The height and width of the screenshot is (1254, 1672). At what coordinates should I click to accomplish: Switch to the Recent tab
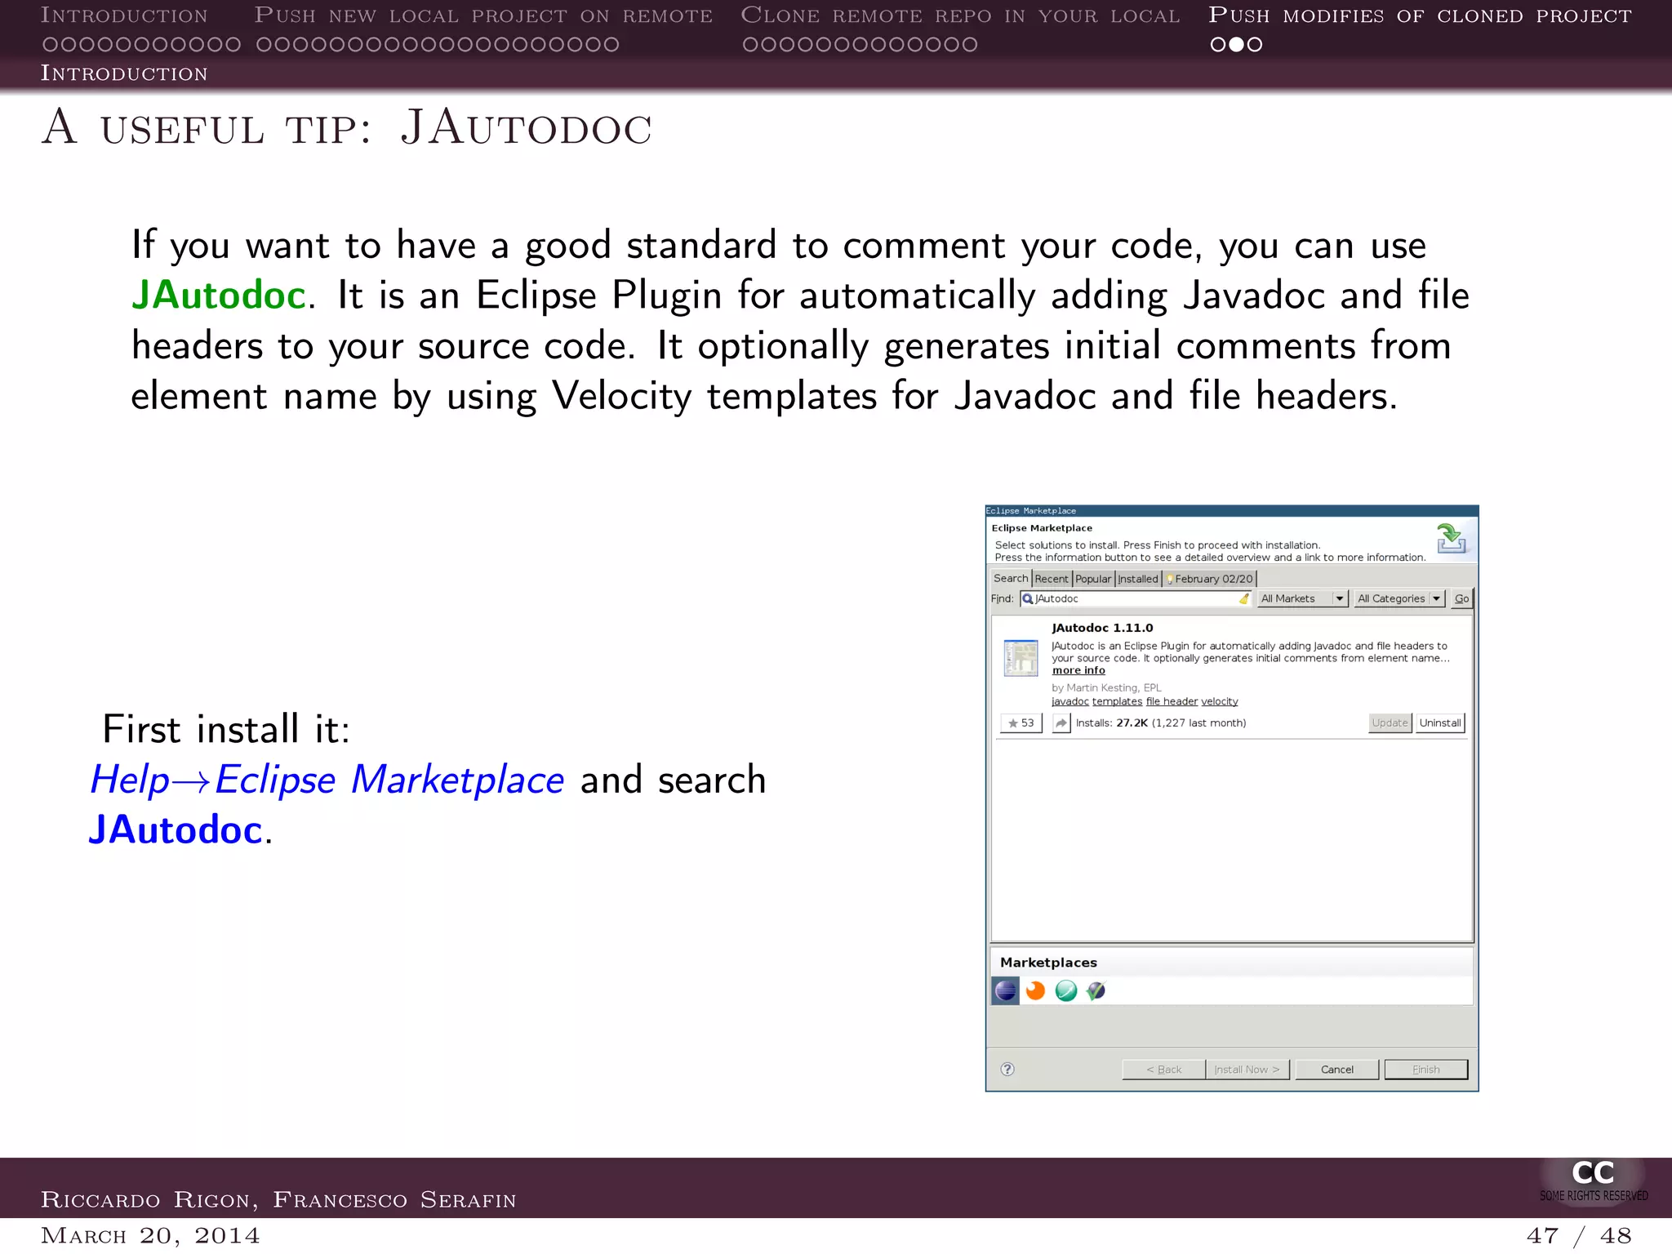click(x=1052, y=579)
